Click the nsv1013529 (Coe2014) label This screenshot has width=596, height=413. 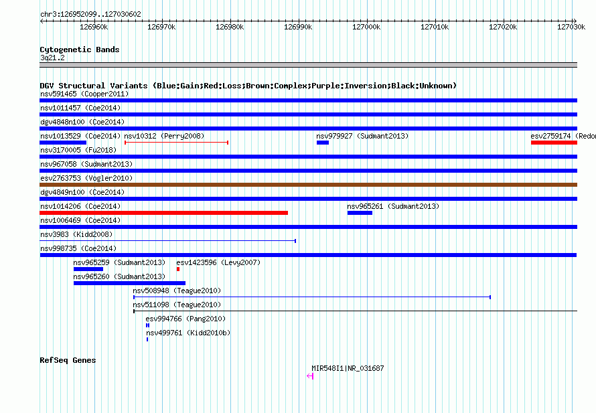point(80,136)
